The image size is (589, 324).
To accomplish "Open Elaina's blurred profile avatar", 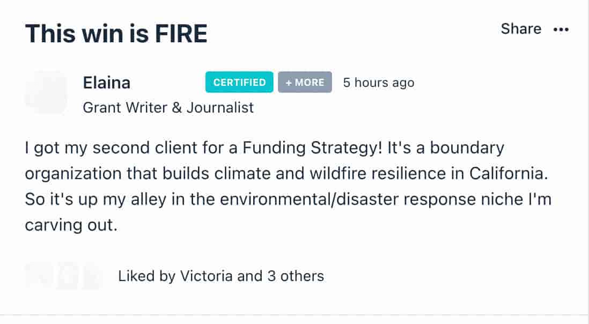I will pyautogui.click(x=46, y=92).
